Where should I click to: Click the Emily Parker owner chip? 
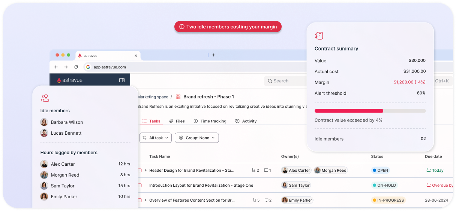point(297,200)
